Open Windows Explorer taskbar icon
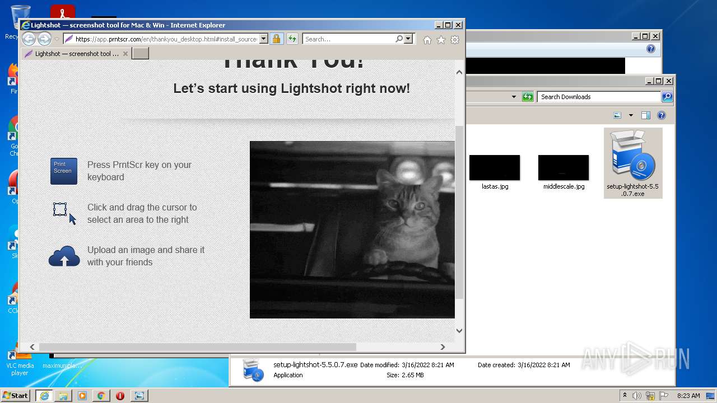The image size is (717, 403). [63, 396]
